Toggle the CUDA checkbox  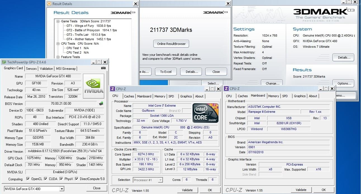click(45, 179)
